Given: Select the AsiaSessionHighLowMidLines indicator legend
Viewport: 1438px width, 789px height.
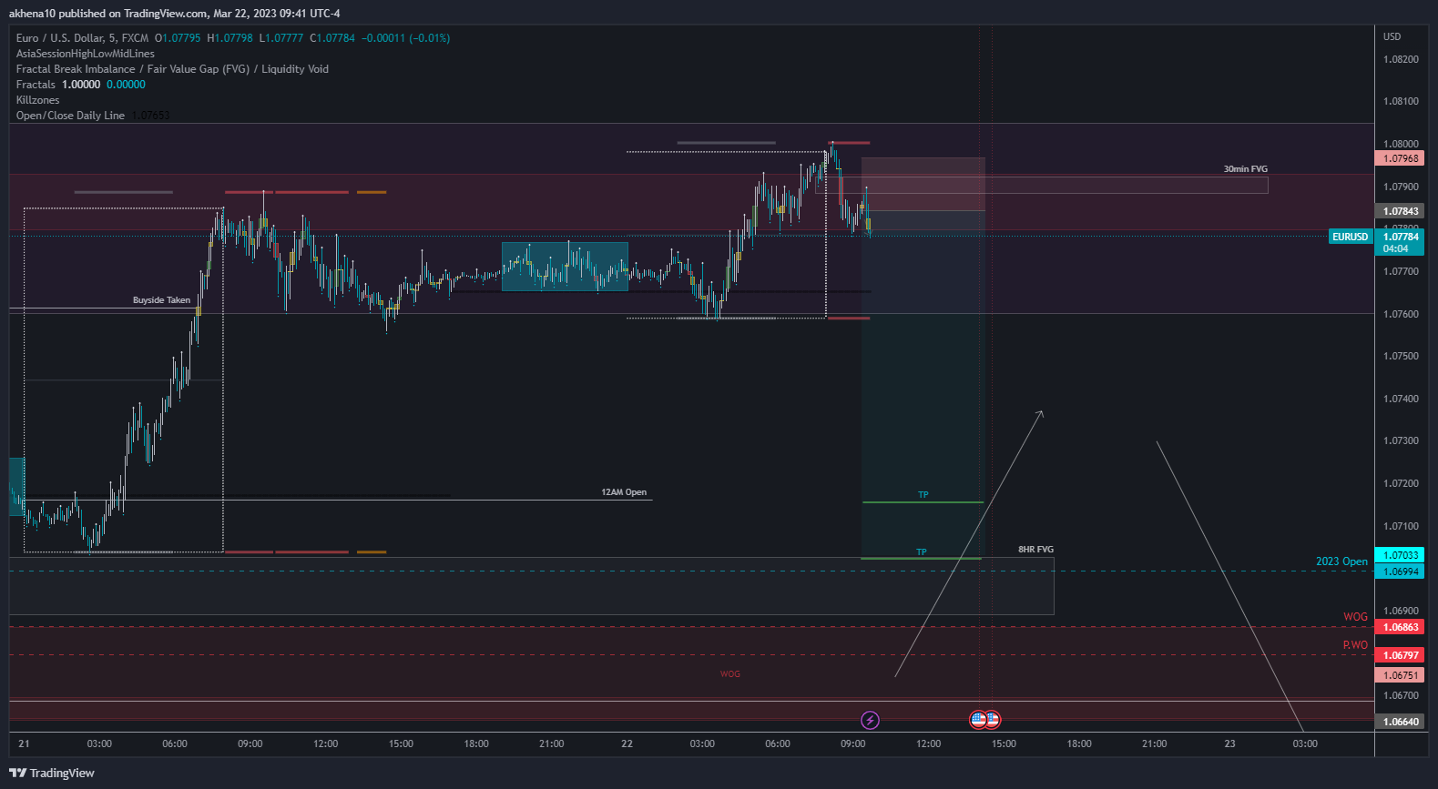Looking at the screenshot, I should (x=86, y=54).
